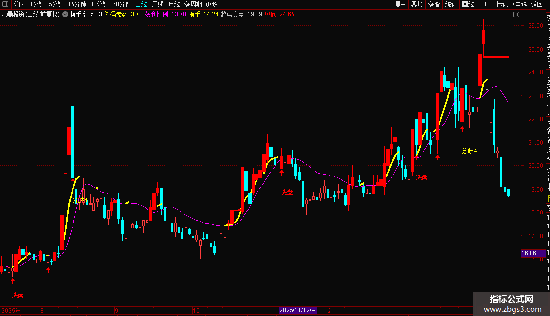Viewport: 550px width, 316px height.
Task: Click the 标记 mark button
Action: pos(502,4)
